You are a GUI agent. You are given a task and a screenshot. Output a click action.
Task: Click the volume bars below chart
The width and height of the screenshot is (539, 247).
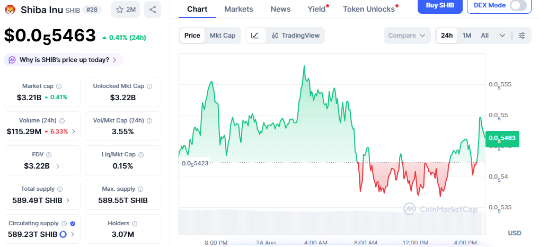(332, 222)
